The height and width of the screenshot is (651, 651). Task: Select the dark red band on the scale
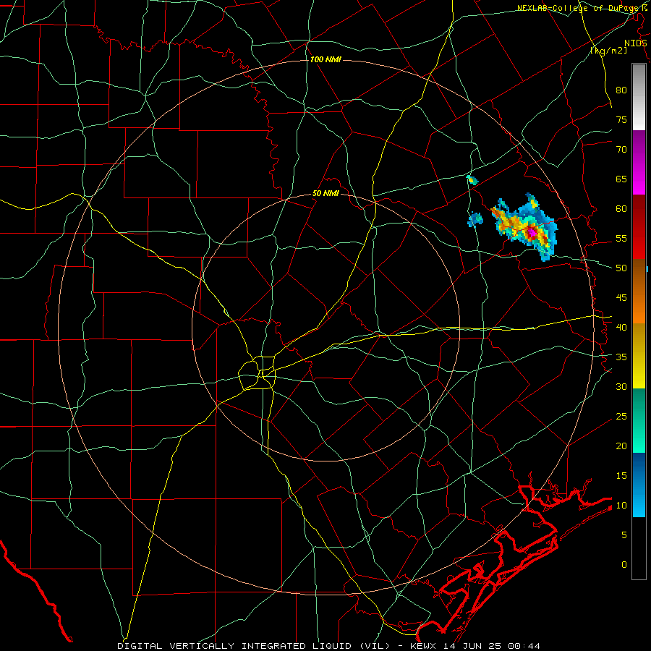[639, 228]
